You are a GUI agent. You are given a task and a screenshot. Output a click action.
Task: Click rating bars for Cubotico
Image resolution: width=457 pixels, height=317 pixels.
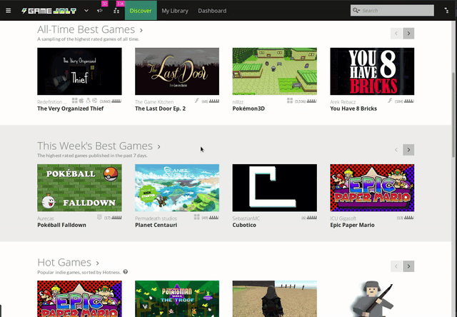coord(311,218)
